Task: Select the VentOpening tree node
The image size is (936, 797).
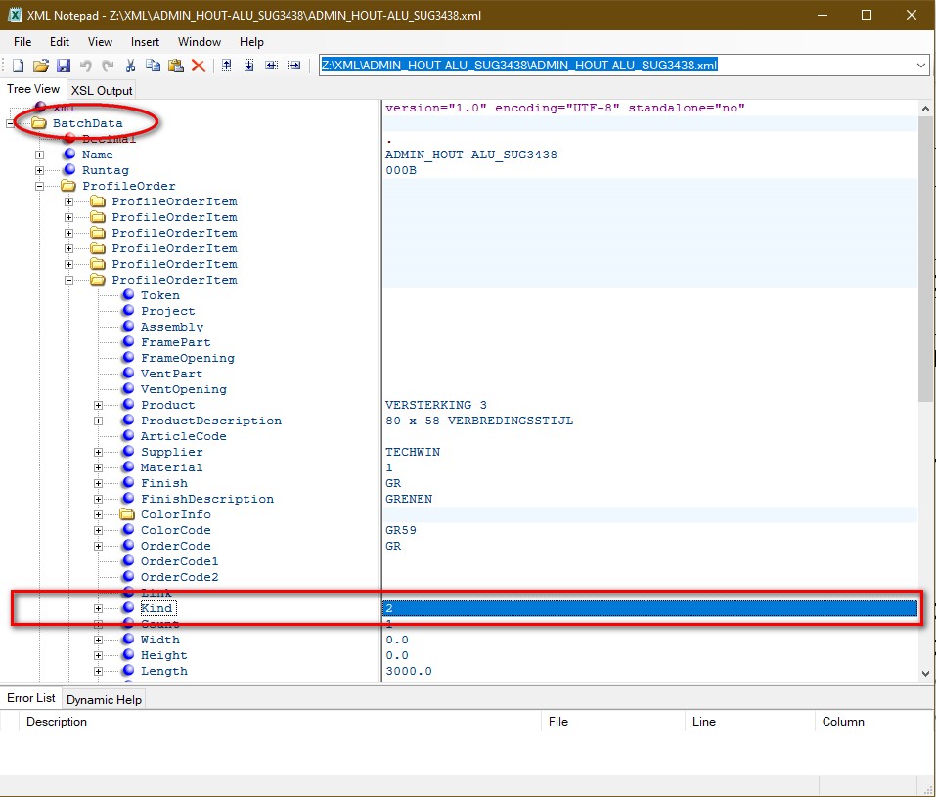Action: click(x=184, y=389)
